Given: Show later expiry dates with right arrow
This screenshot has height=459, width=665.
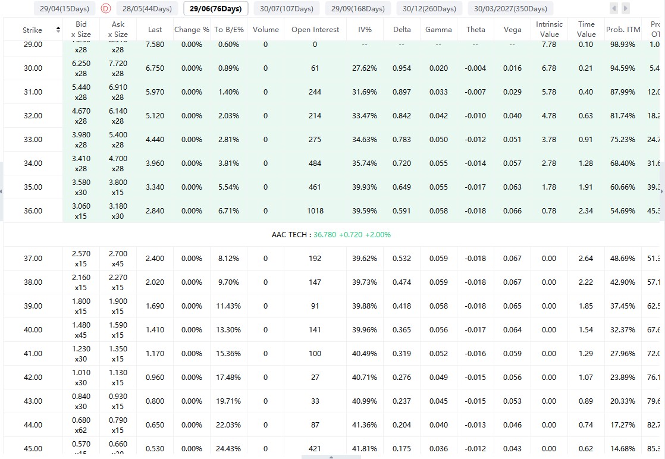Looking at the screenshot, I should (x=625, y=8).
